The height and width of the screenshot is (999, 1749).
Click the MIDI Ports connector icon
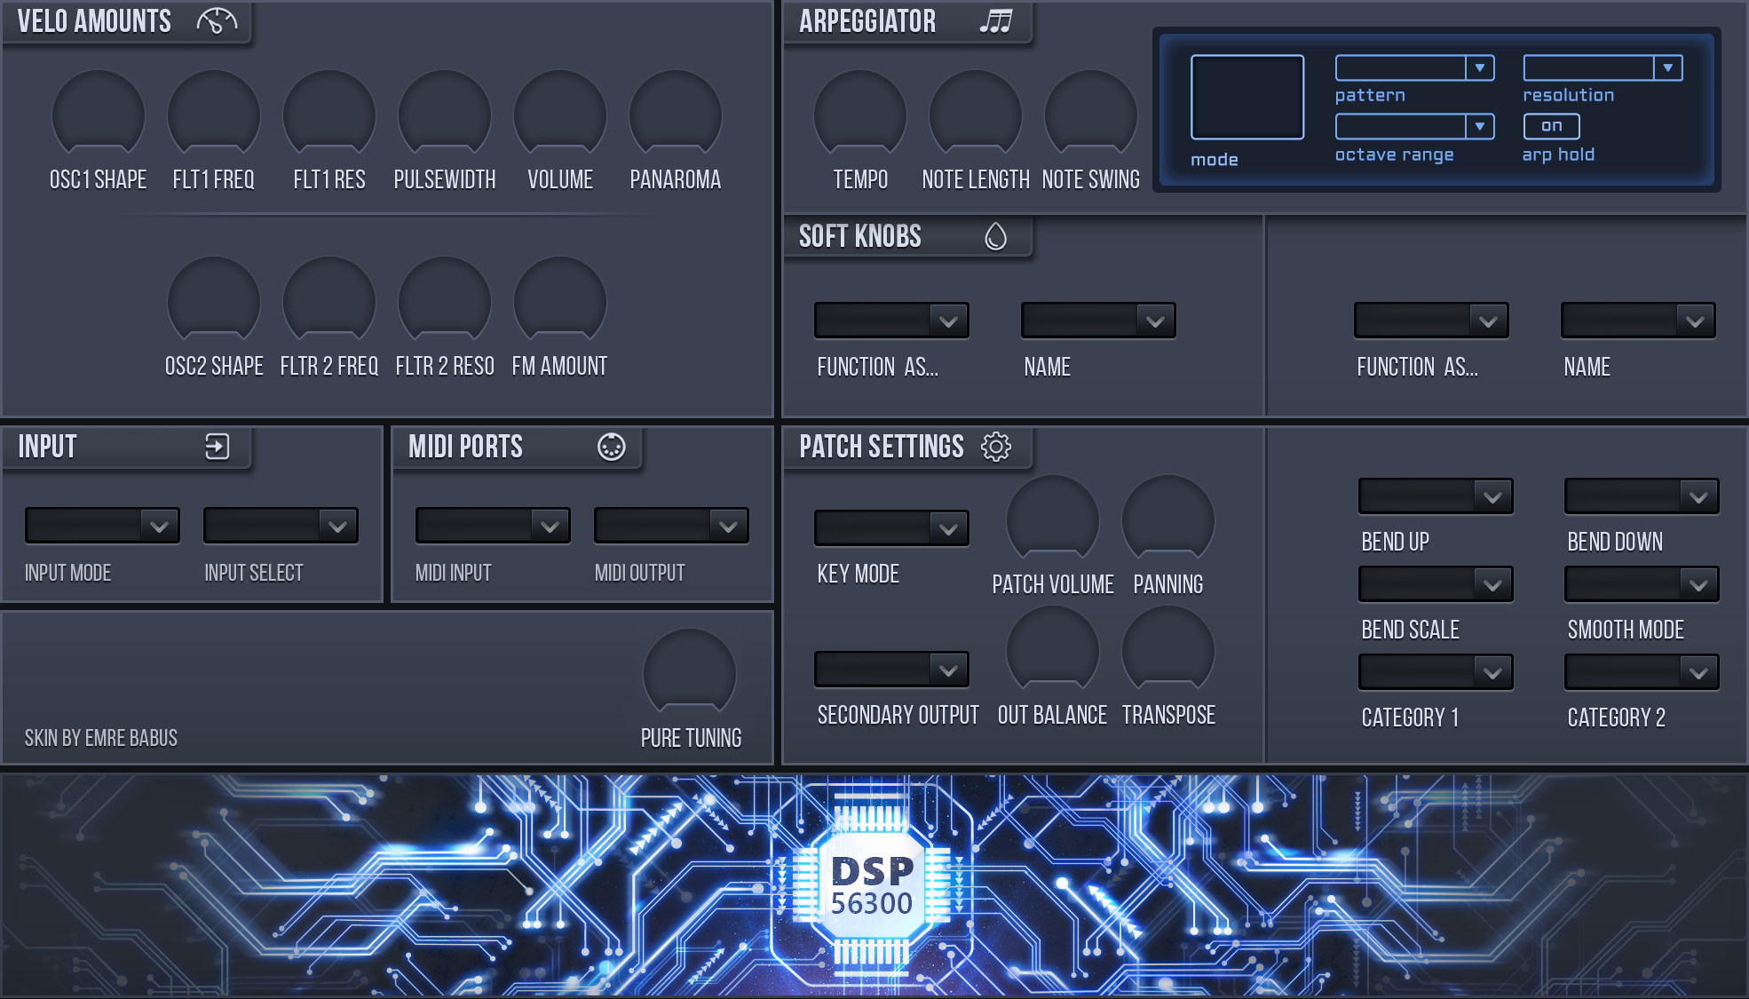click(x=612, y=447)
